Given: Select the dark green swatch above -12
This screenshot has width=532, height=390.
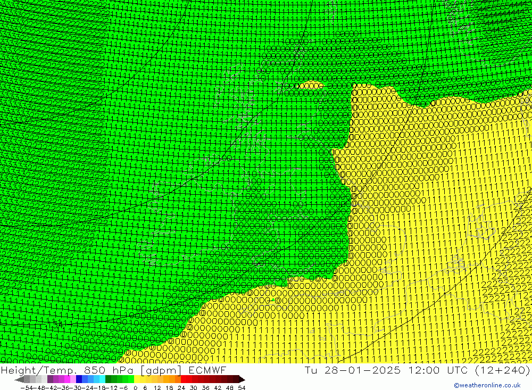Looking at the screenshot, I should point(108,380).
